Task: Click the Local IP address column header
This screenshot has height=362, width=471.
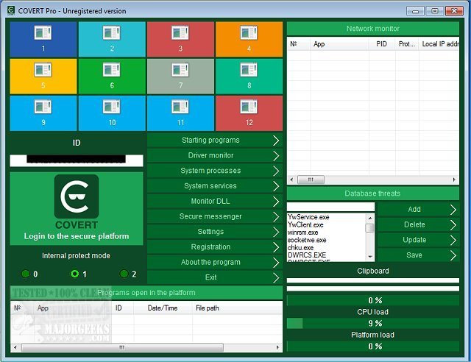Action: pos(440,44)
